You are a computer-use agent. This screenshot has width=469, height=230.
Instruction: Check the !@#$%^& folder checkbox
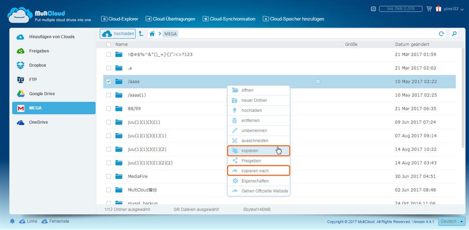109,54
